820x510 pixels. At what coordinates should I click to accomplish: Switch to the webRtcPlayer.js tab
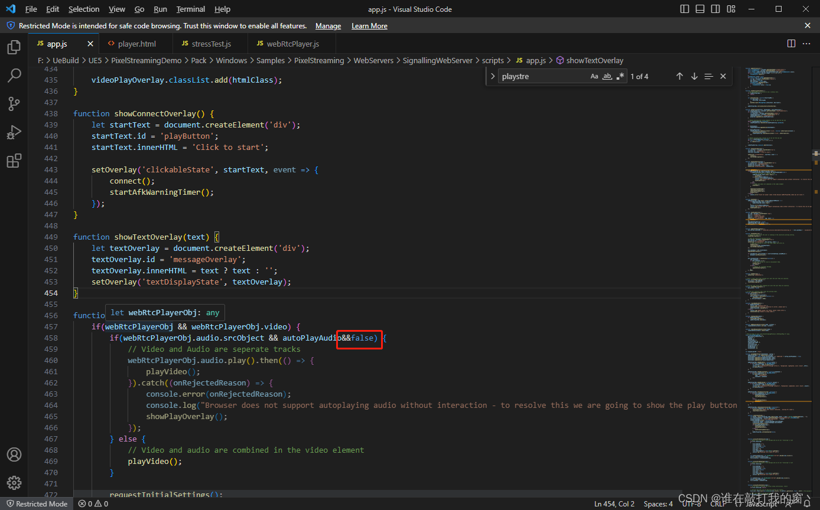292,44
